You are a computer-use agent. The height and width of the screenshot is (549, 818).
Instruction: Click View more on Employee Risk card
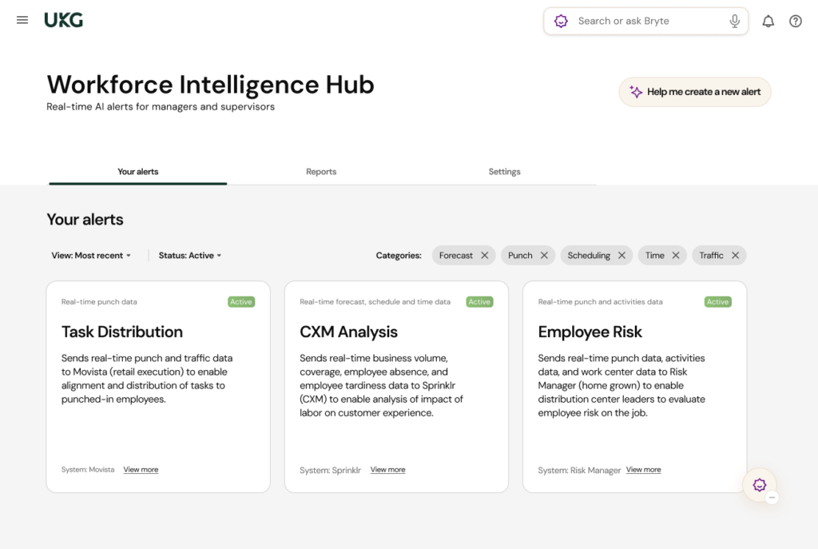point(643,470)
